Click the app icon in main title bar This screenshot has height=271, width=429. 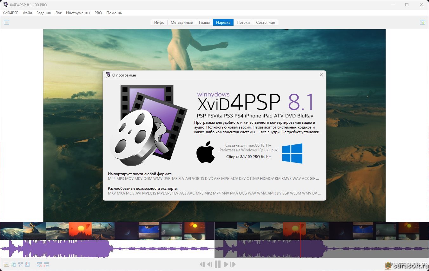[x=5, y=5]
